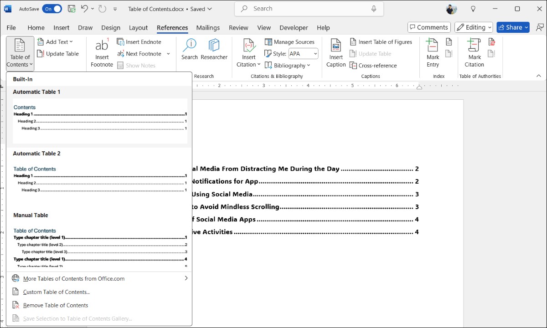
Task: Open the Editing mode dropdown
Action: pos(474,27)
